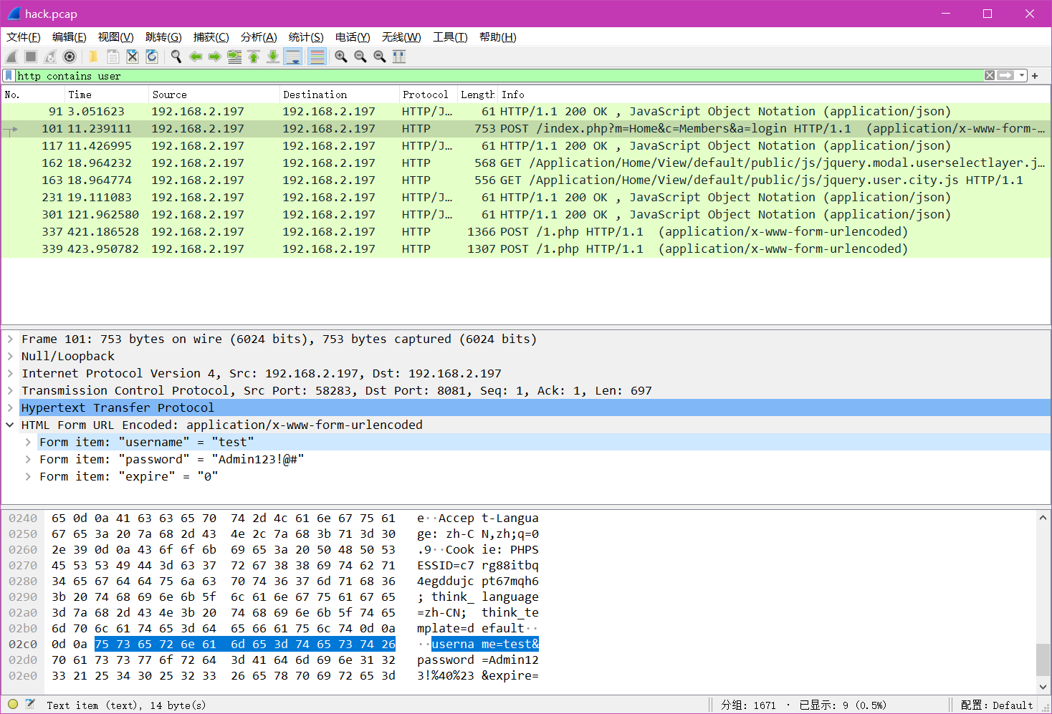Toggle packet list colorization
The image size is (1052, 714).
click(317, 57)
